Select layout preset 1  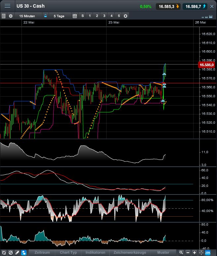[90, 16]
